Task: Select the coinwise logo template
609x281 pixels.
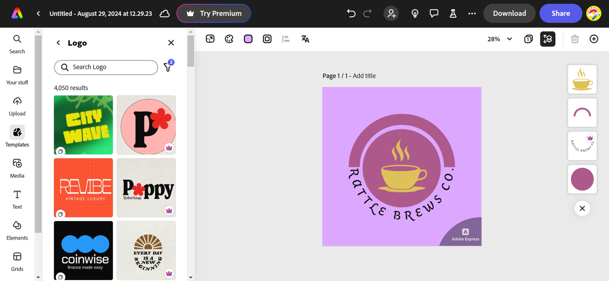Action: [83, 251]
